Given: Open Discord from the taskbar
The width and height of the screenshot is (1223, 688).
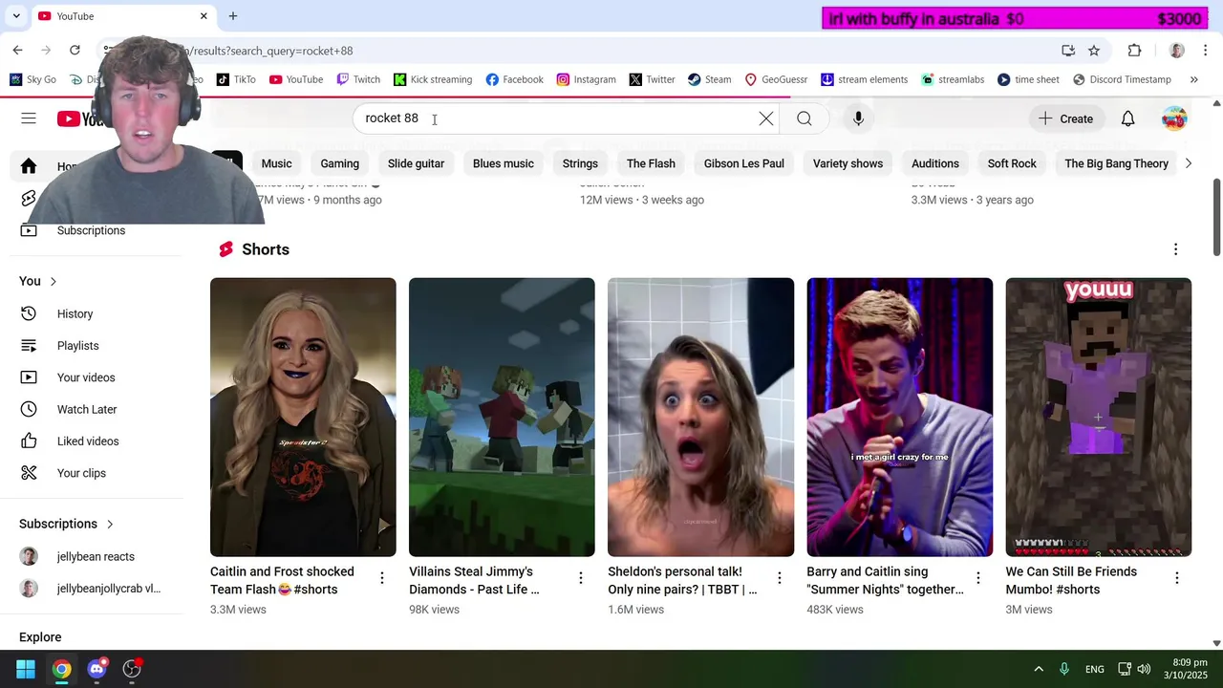Looking at the screenshot, I should coord(97,669).
